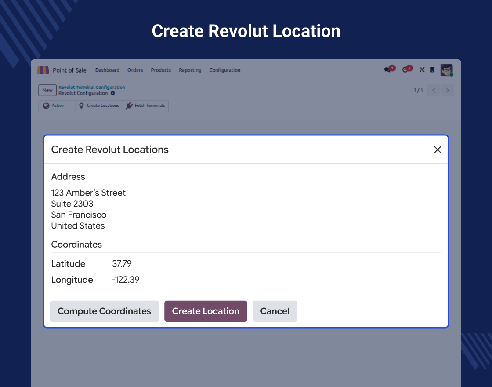Go to the previous record arrow
This screenshot has height=387, width=492.
pos(434,91)
